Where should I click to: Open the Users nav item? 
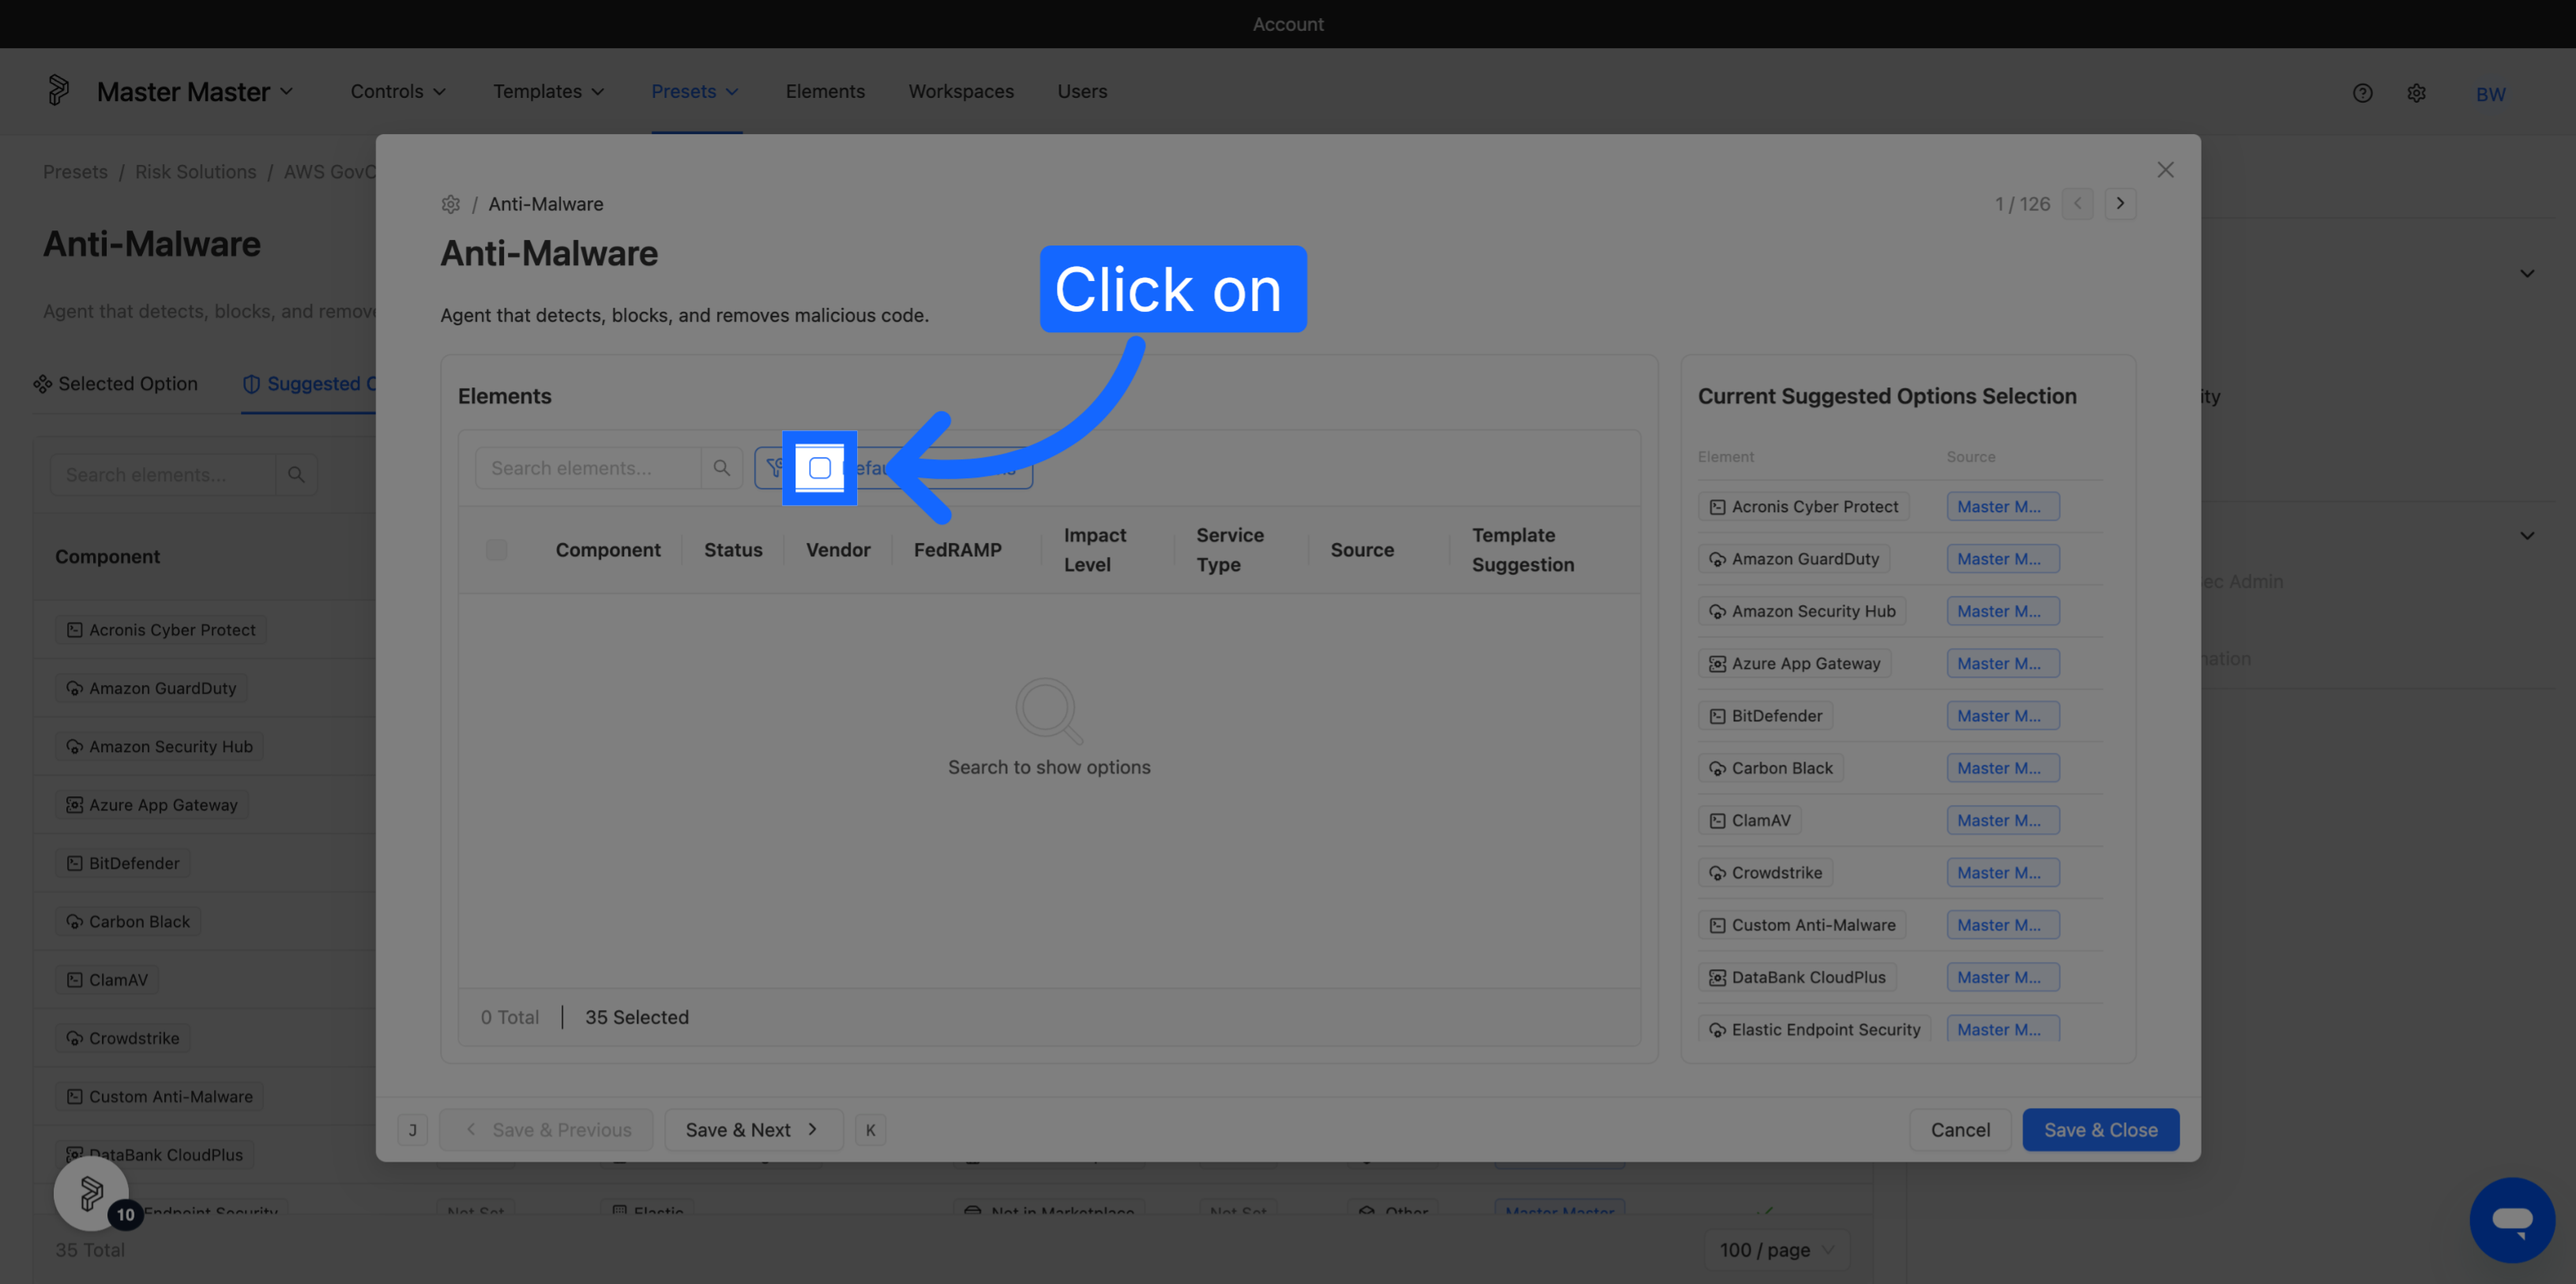[1082, 91]
